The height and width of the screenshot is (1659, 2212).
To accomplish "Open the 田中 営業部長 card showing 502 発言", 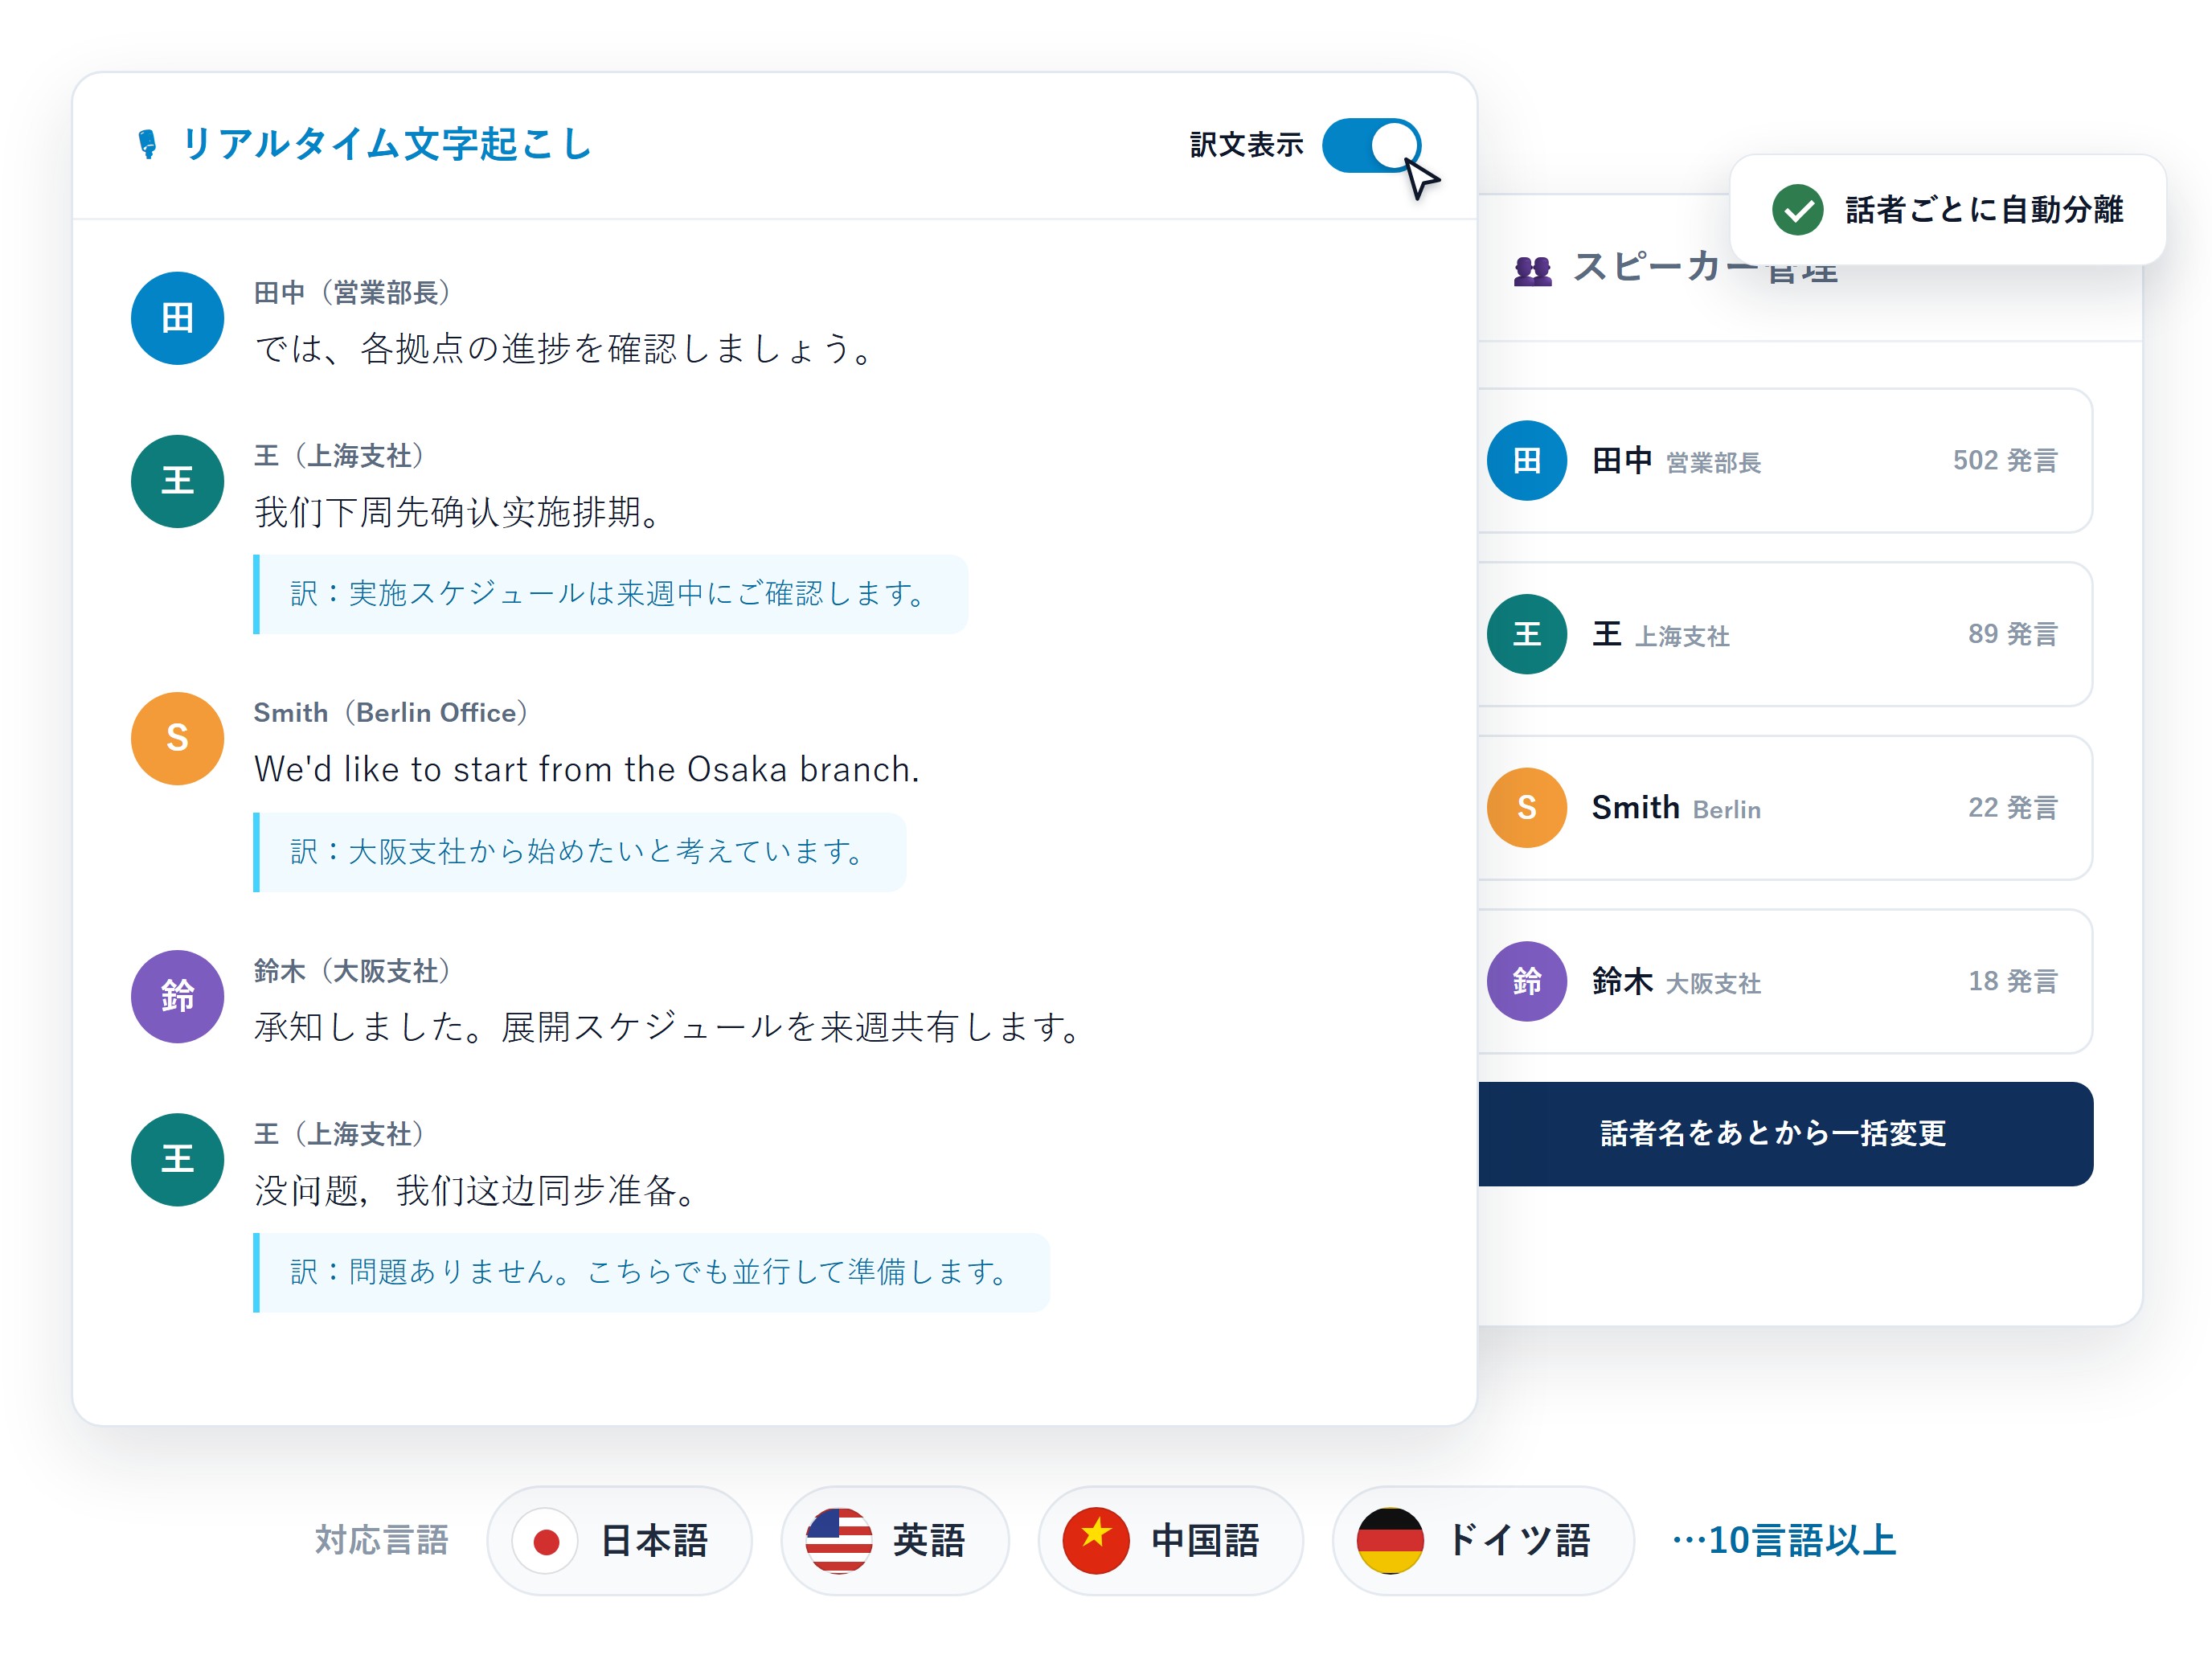I will 1785,461.
